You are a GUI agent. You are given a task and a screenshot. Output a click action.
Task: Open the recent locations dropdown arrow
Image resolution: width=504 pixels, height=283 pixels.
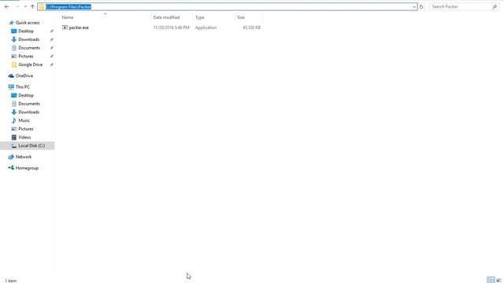coord(25,6)
